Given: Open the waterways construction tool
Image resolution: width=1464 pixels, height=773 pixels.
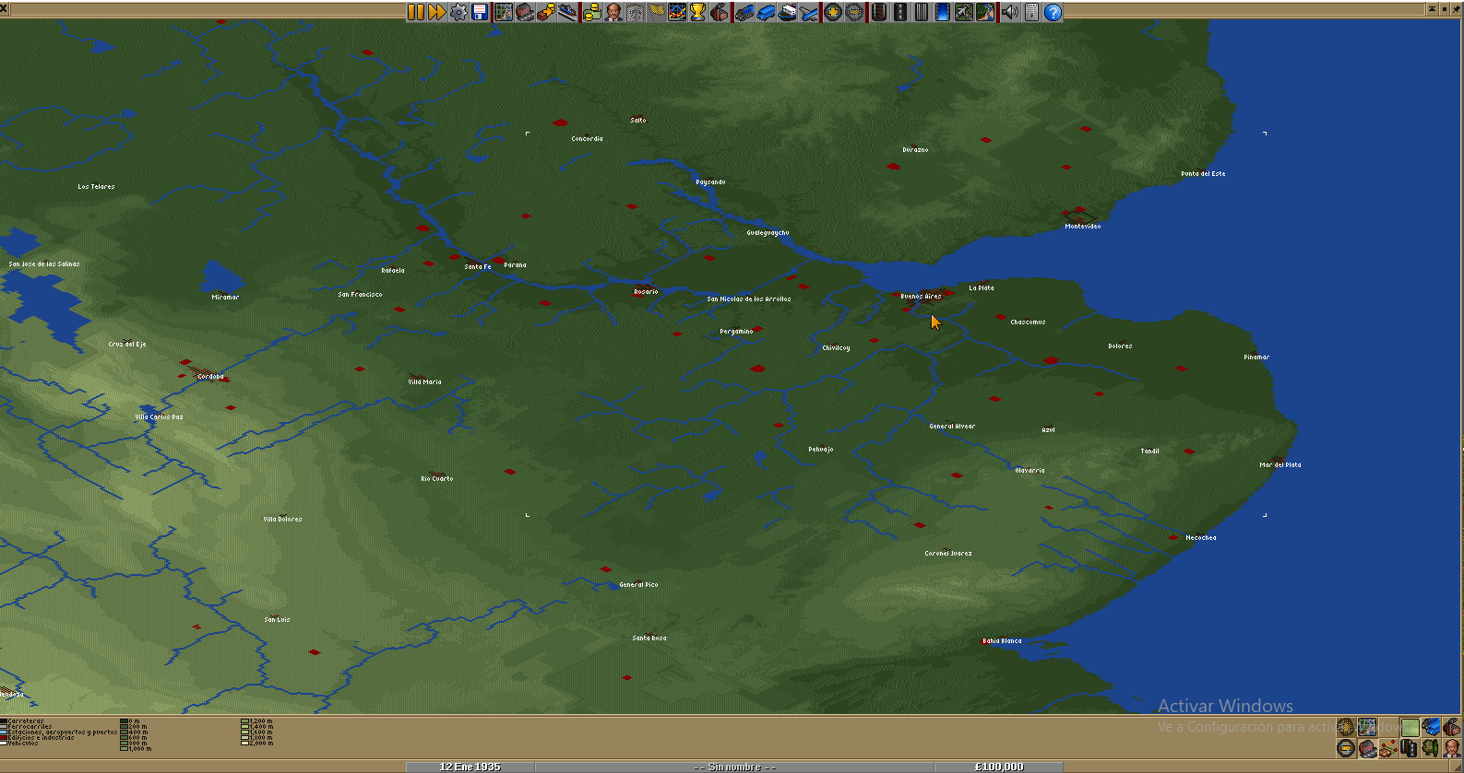Looking at the screenshot, I should point(943,12).
